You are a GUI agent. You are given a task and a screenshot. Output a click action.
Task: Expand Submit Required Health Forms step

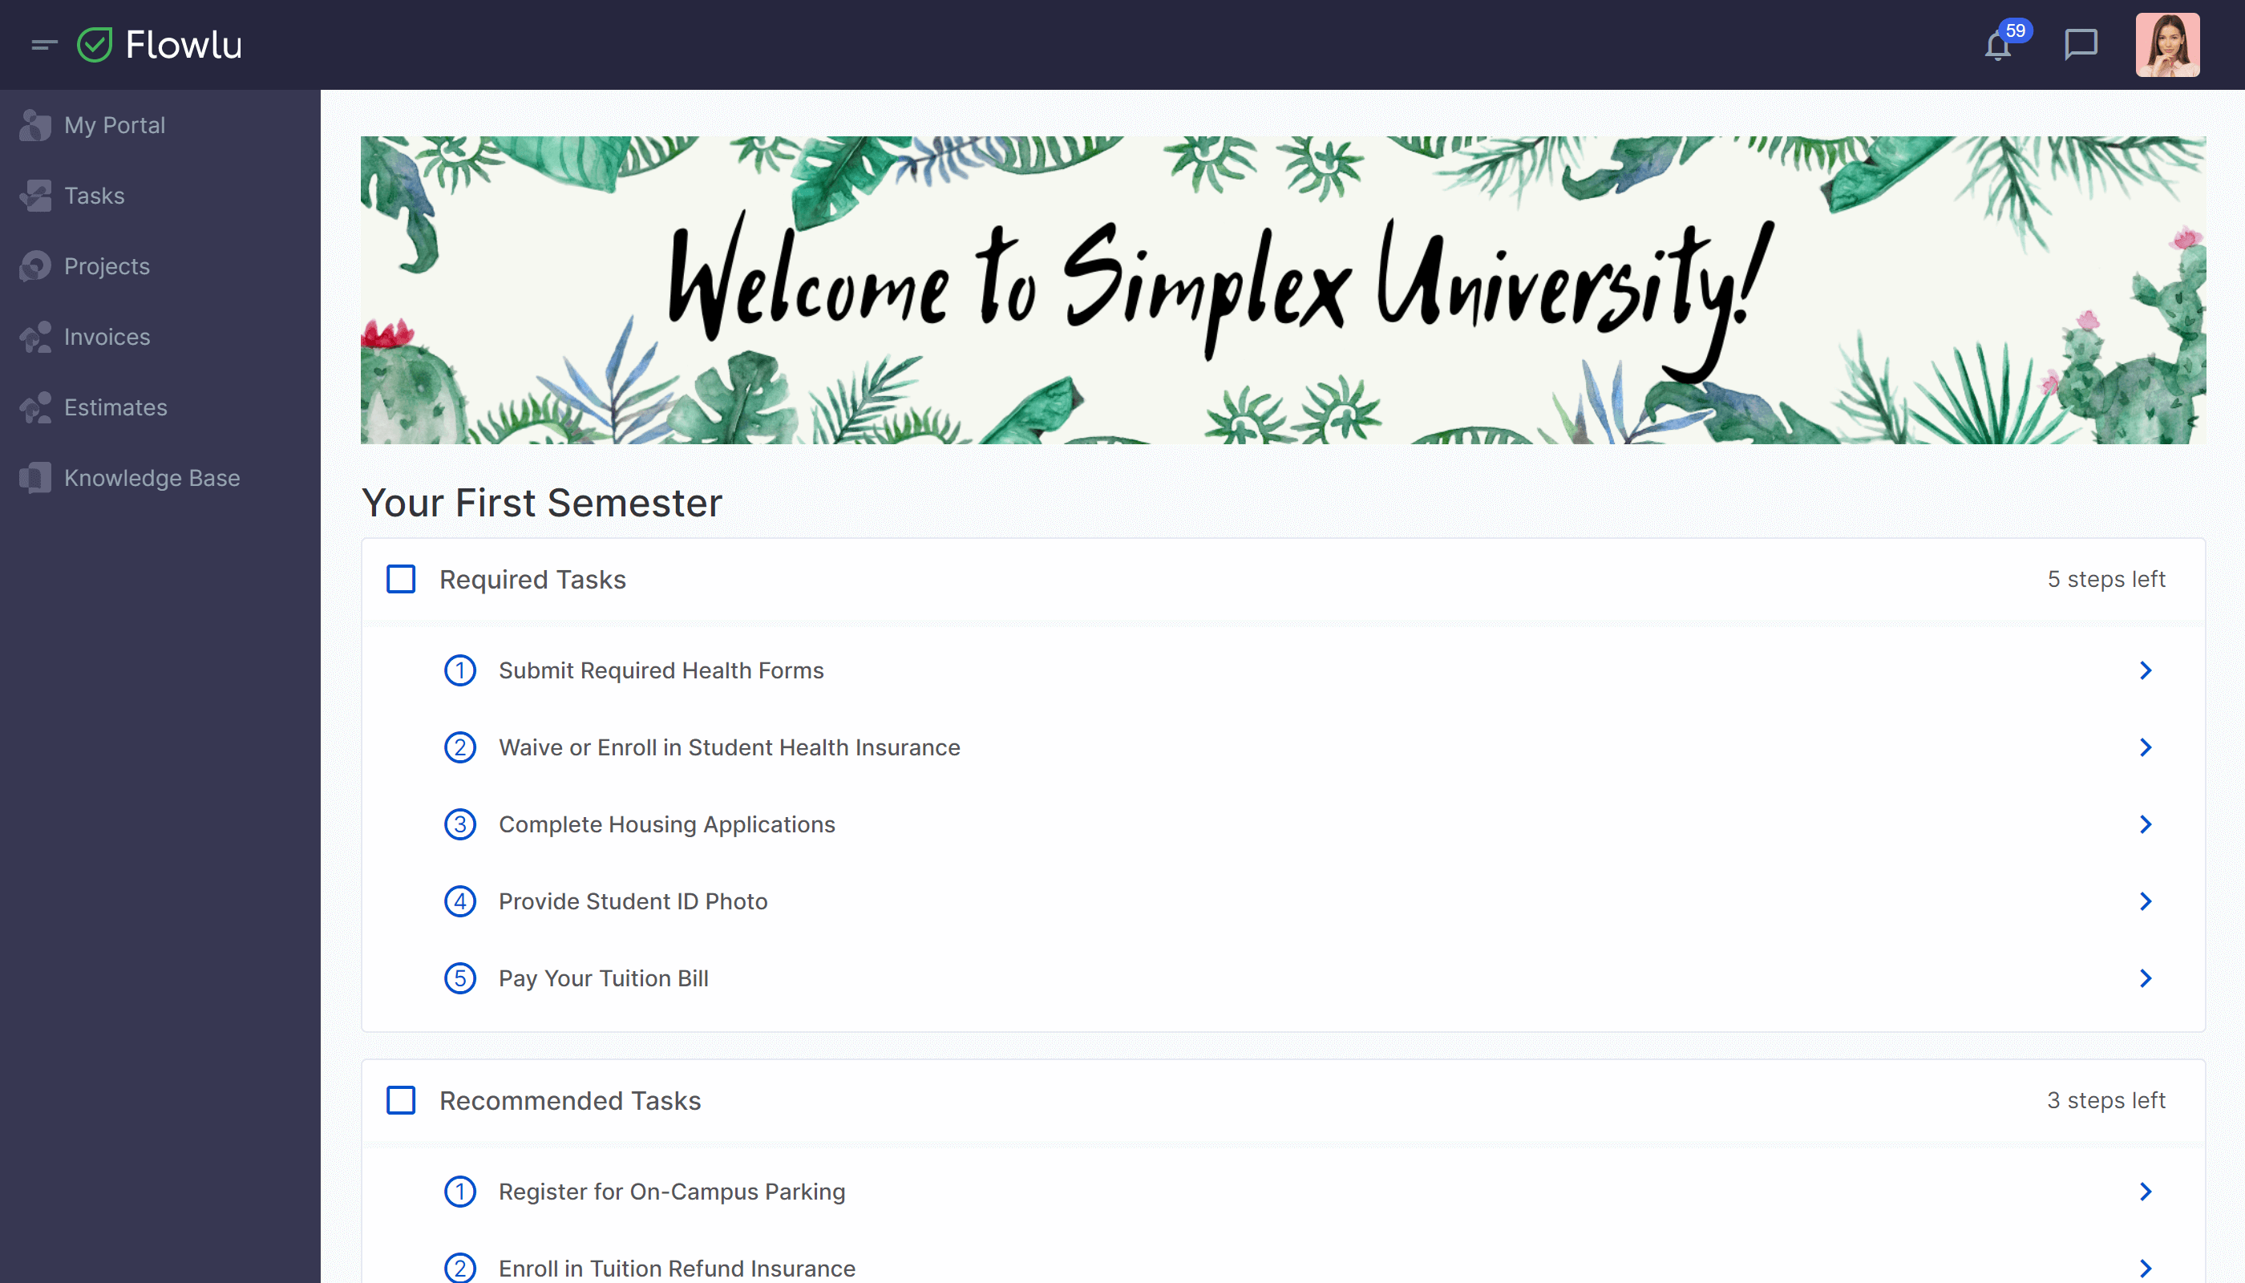pyautogui.click(x=2145, y=670)
